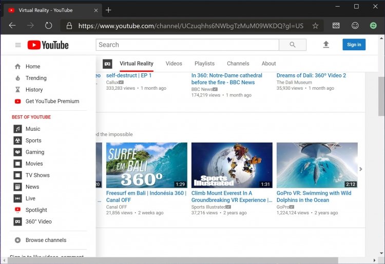The width and height of the screenshot is (385, 264).
Task: Close the Virtual Reality - YouTube tab
Action: point(96,10)
